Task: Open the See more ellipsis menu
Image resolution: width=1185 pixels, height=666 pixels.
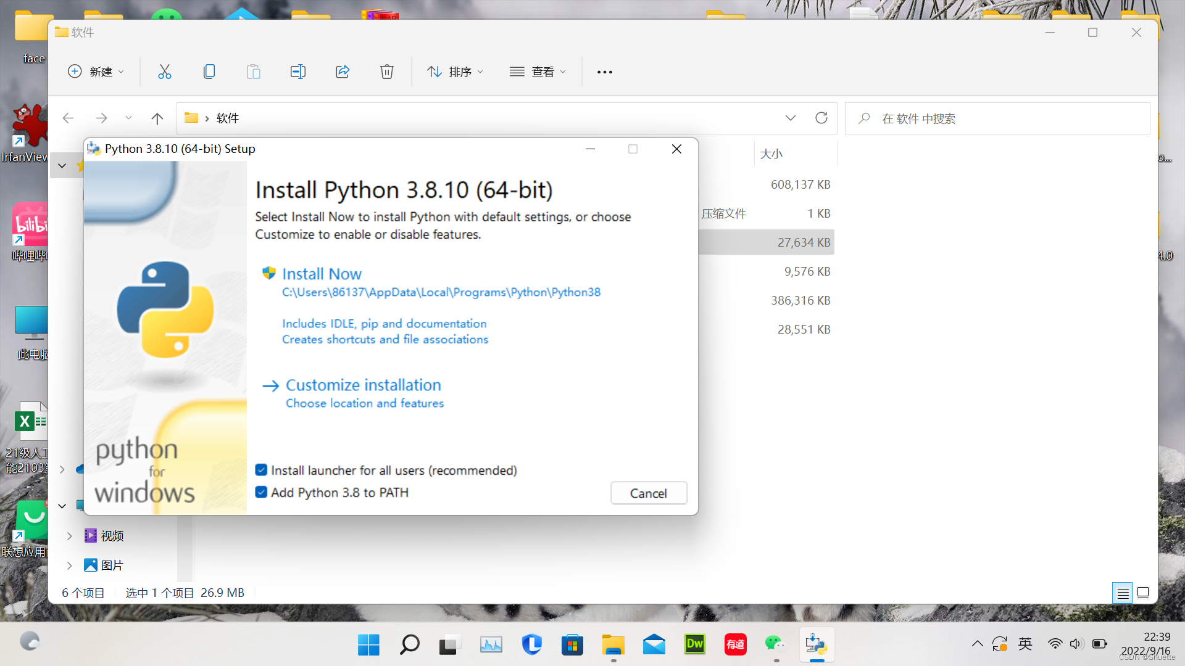Action: coord(604,72)
